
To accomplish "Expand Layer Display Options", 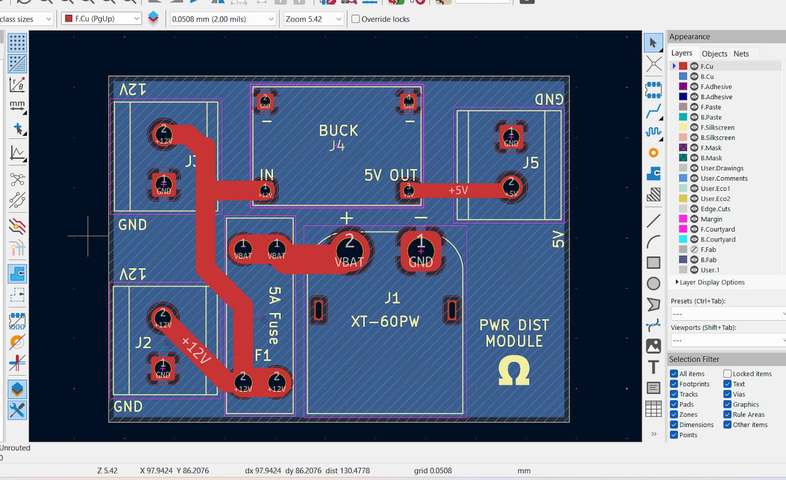I will tap(710, 282).
